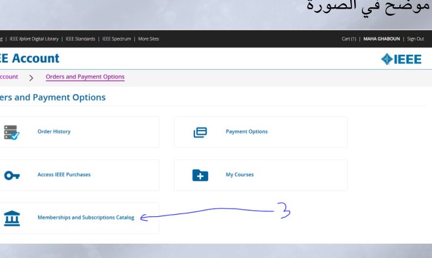Go to IEEE Spectrum site
This screenshot has height=258, width=432.
tap(117, 39)
